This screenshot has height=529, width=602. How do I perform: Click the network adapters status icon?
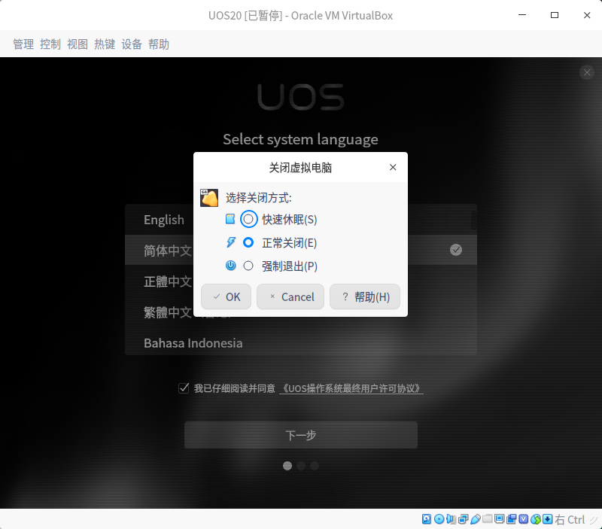[x=464, y=519]
